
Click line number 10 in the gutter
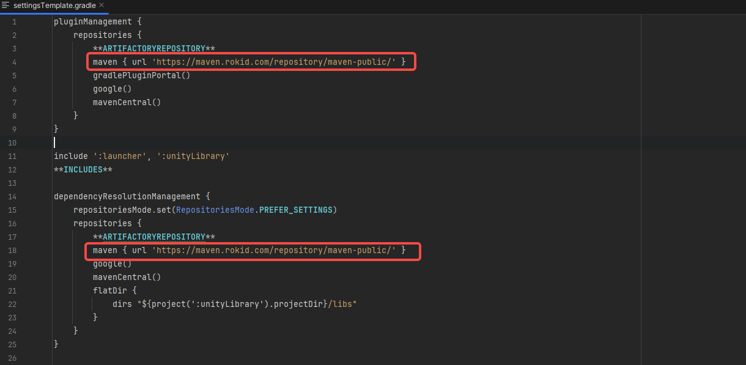[x=12, y=143]
